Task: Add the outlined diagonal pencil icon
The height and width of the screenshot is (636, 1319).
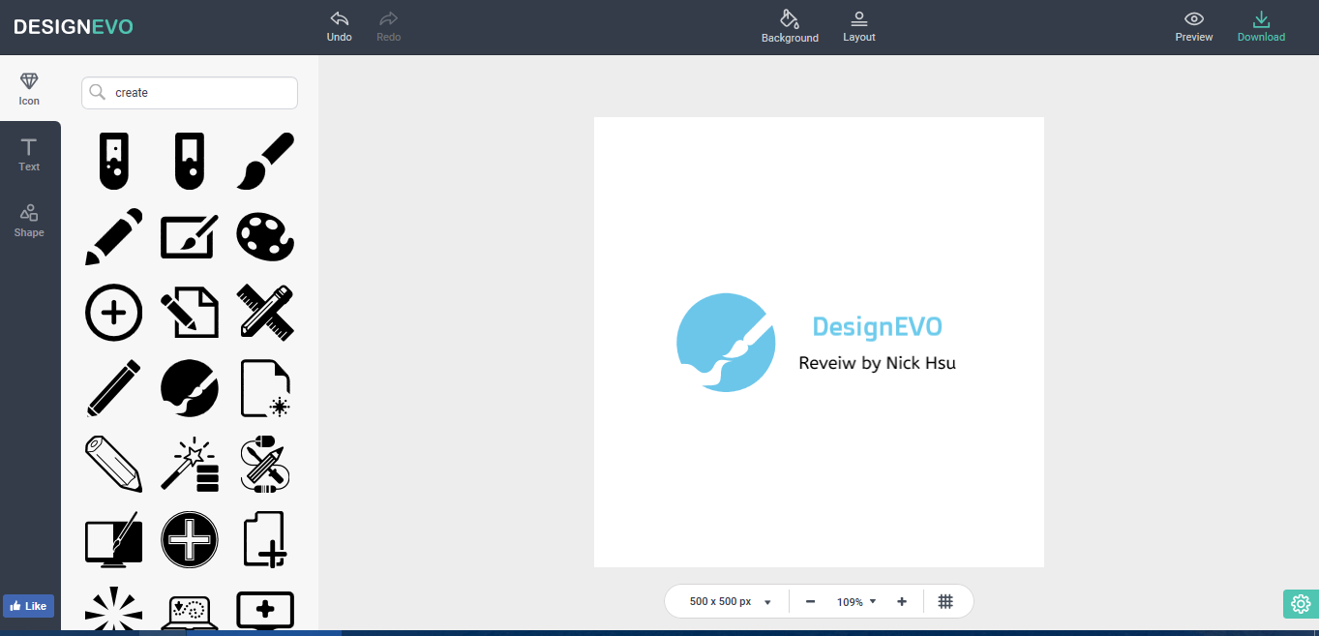Action: pyautogui.click(x=114, y=388)
